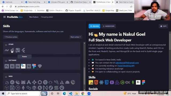Toggle the Adobe Xd skill
This screenshot has height=96, width=171.
coord(29,66)
